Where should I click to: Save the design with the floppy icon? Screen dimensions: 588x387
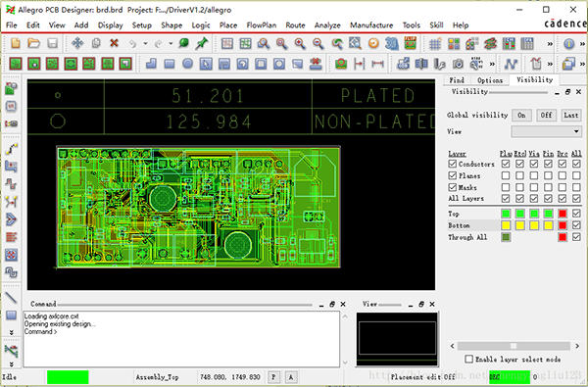click(52, 43)
